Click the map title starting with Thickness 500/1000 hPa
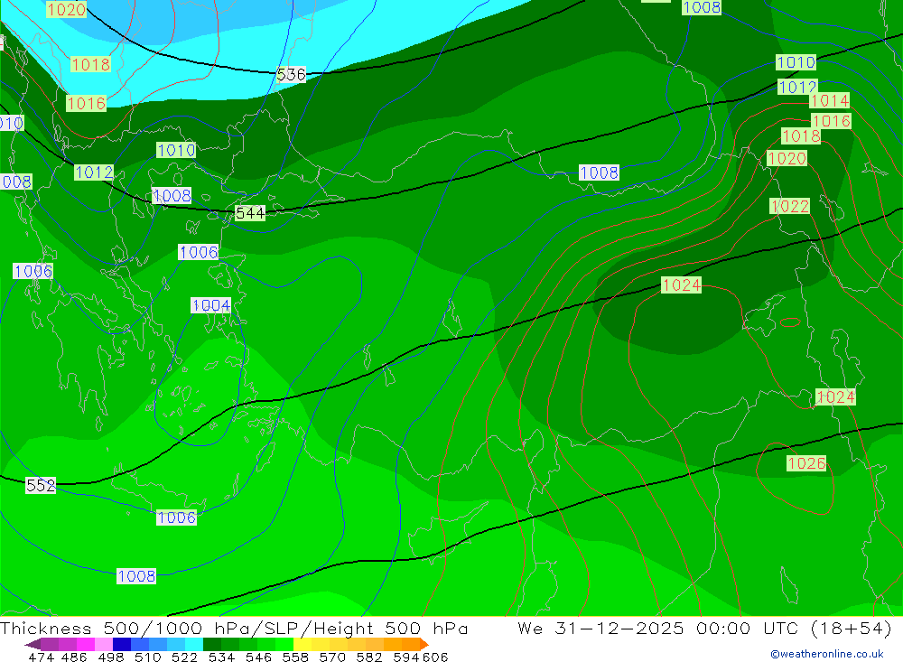 pyautogui.click(x=234, y=628)
